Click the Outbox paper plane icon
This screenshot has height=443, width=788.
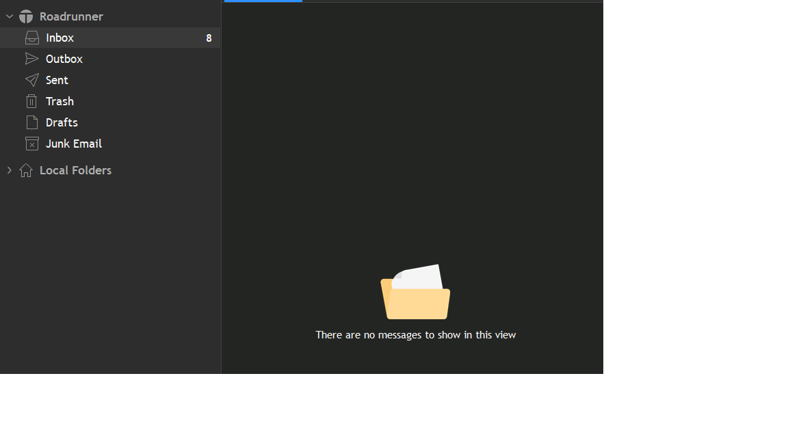coord(31,59)
